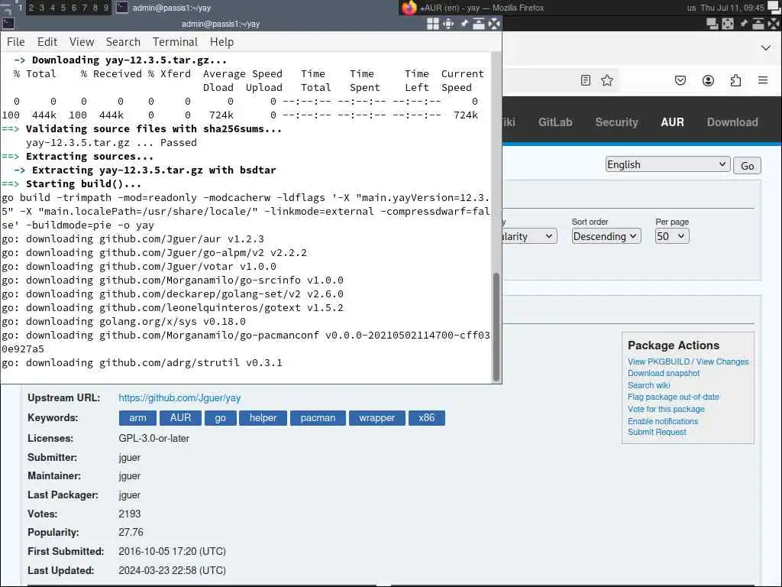Click the pacman keyword tag
The image size is (782, 587).
pyautogui.click(x=318, y=418)
